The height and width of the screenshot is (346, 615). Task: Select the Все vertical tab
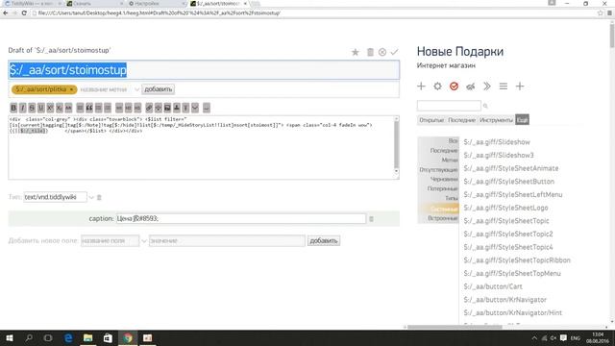tap(453, 141)
